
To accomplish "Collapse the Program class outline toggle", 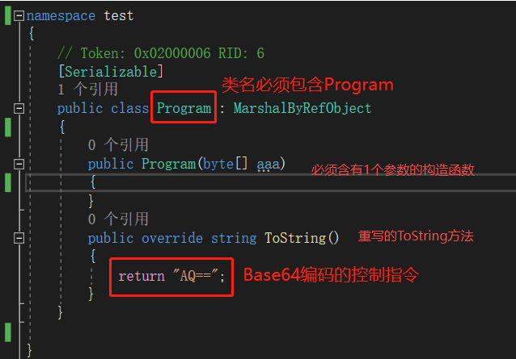I will [x=19, y=108].
